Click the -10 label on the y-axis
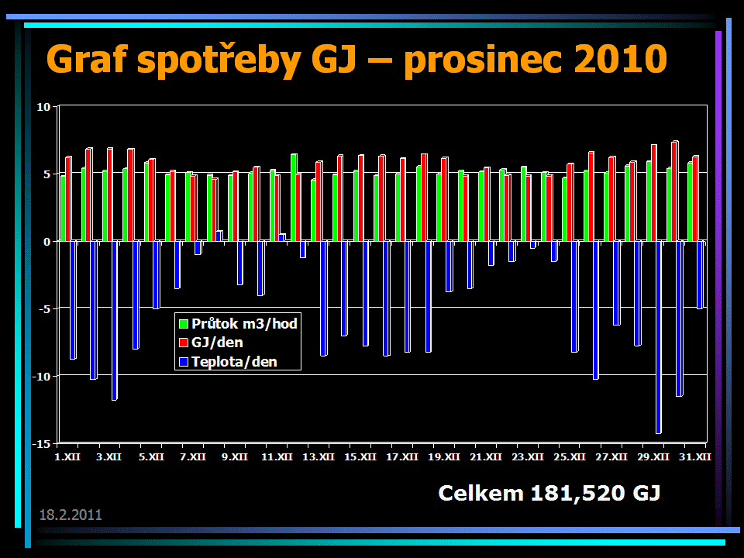This screenshot has height=558, width=744. pyautogui.click(x=42, y=376)
